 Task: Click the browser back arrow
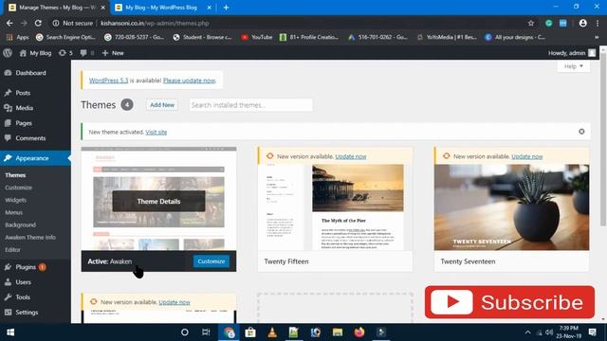pyautogui.click(x=9, y=23)
